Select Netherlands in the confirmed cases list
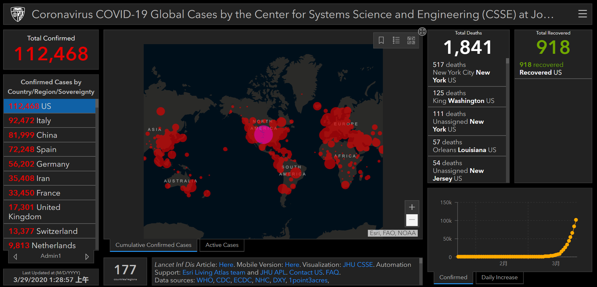 pos(50,245)
